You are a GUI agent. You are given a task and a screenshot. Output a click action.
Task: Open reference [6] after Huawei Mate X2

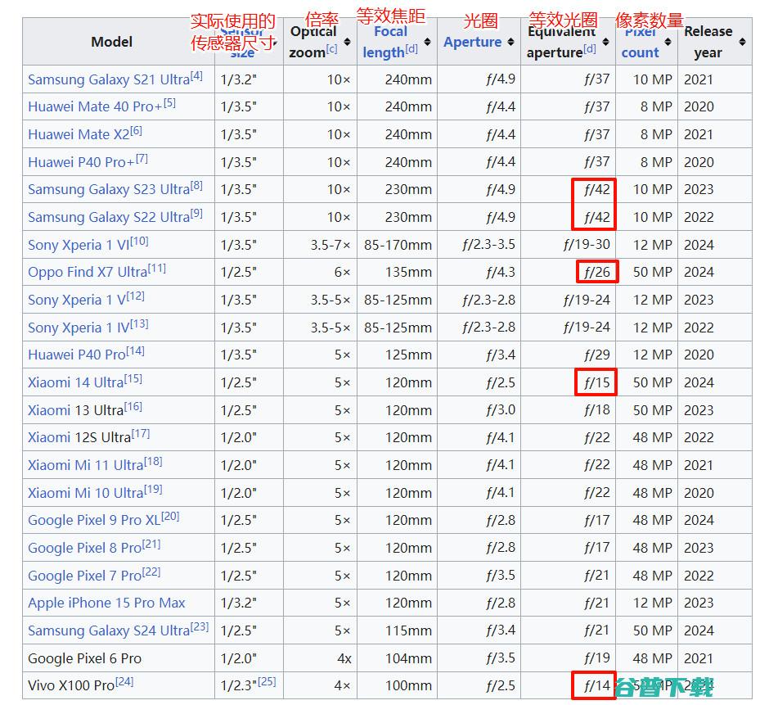tap(136, 130)
